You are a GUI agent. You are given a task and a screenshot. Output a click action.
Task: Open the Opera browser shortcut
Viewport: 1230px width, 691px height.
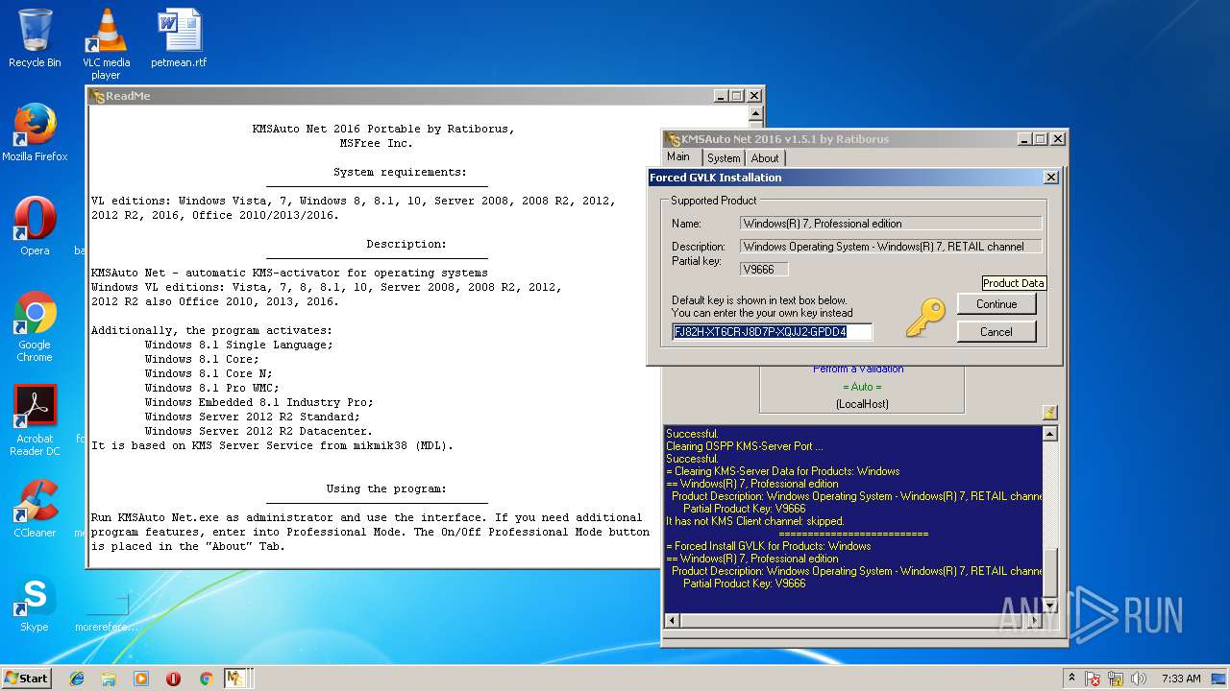tap(35, 226)
